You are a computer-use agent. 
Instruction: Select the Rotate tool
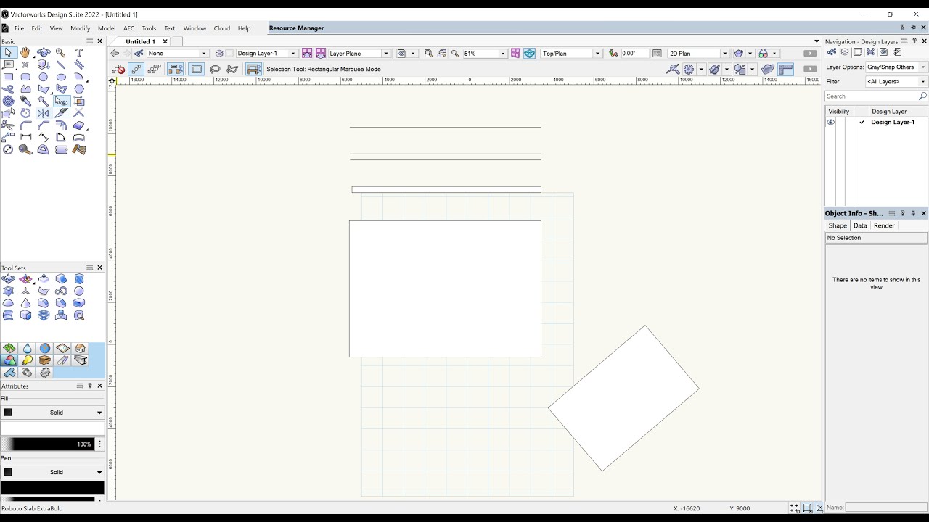[25, 113]
